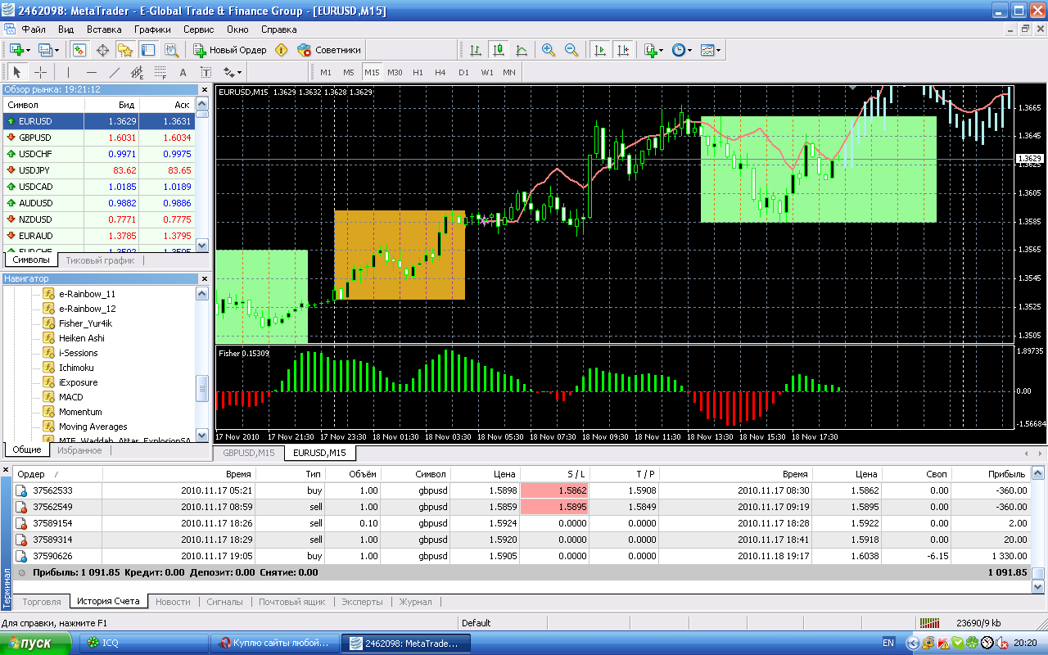Image resolution: width=1048 pixels, height=655 pixels.
Task: Open the Periods clock dropdown
Action: tap(681, 50)
